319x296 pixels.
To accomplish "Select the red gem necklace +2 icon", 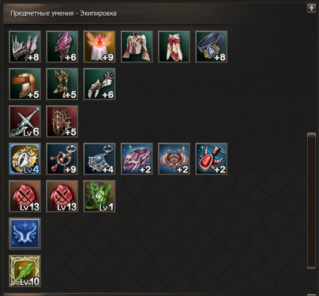I will pos(211,159).
